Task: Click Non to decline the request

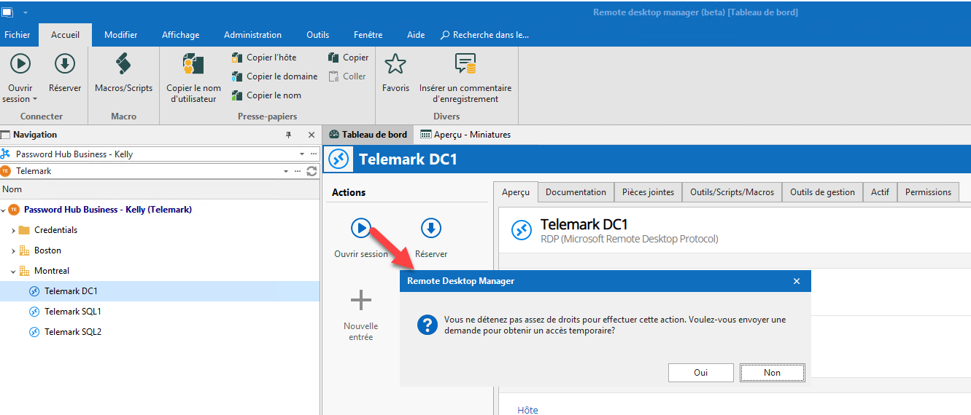Action: pos(772,373)
